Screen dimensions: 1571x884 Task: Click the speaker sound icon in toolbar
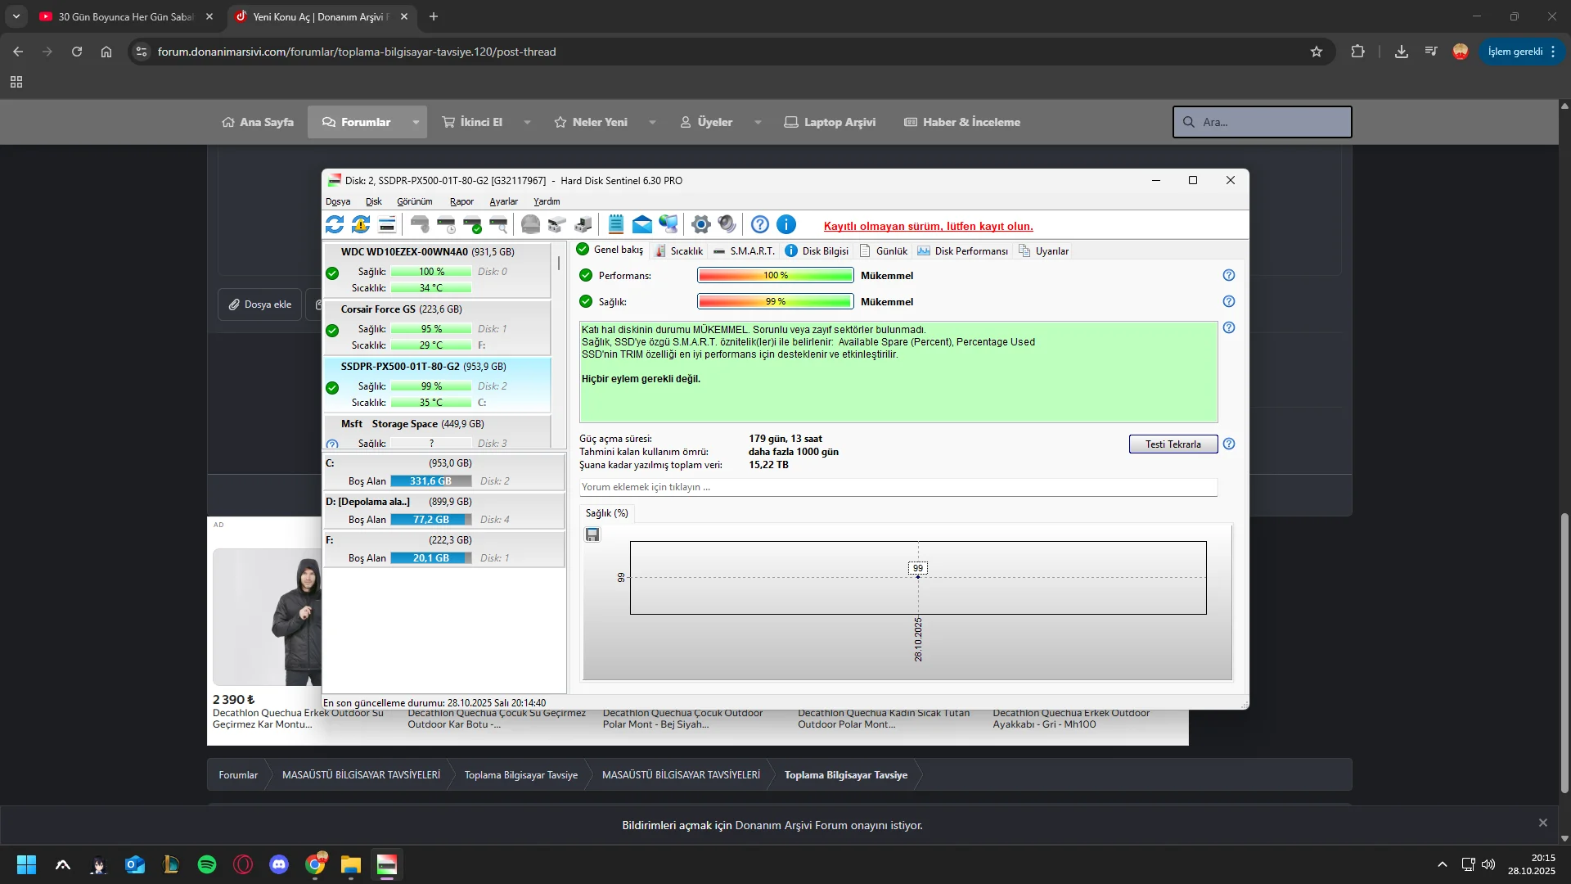click(x=727, y=224)
